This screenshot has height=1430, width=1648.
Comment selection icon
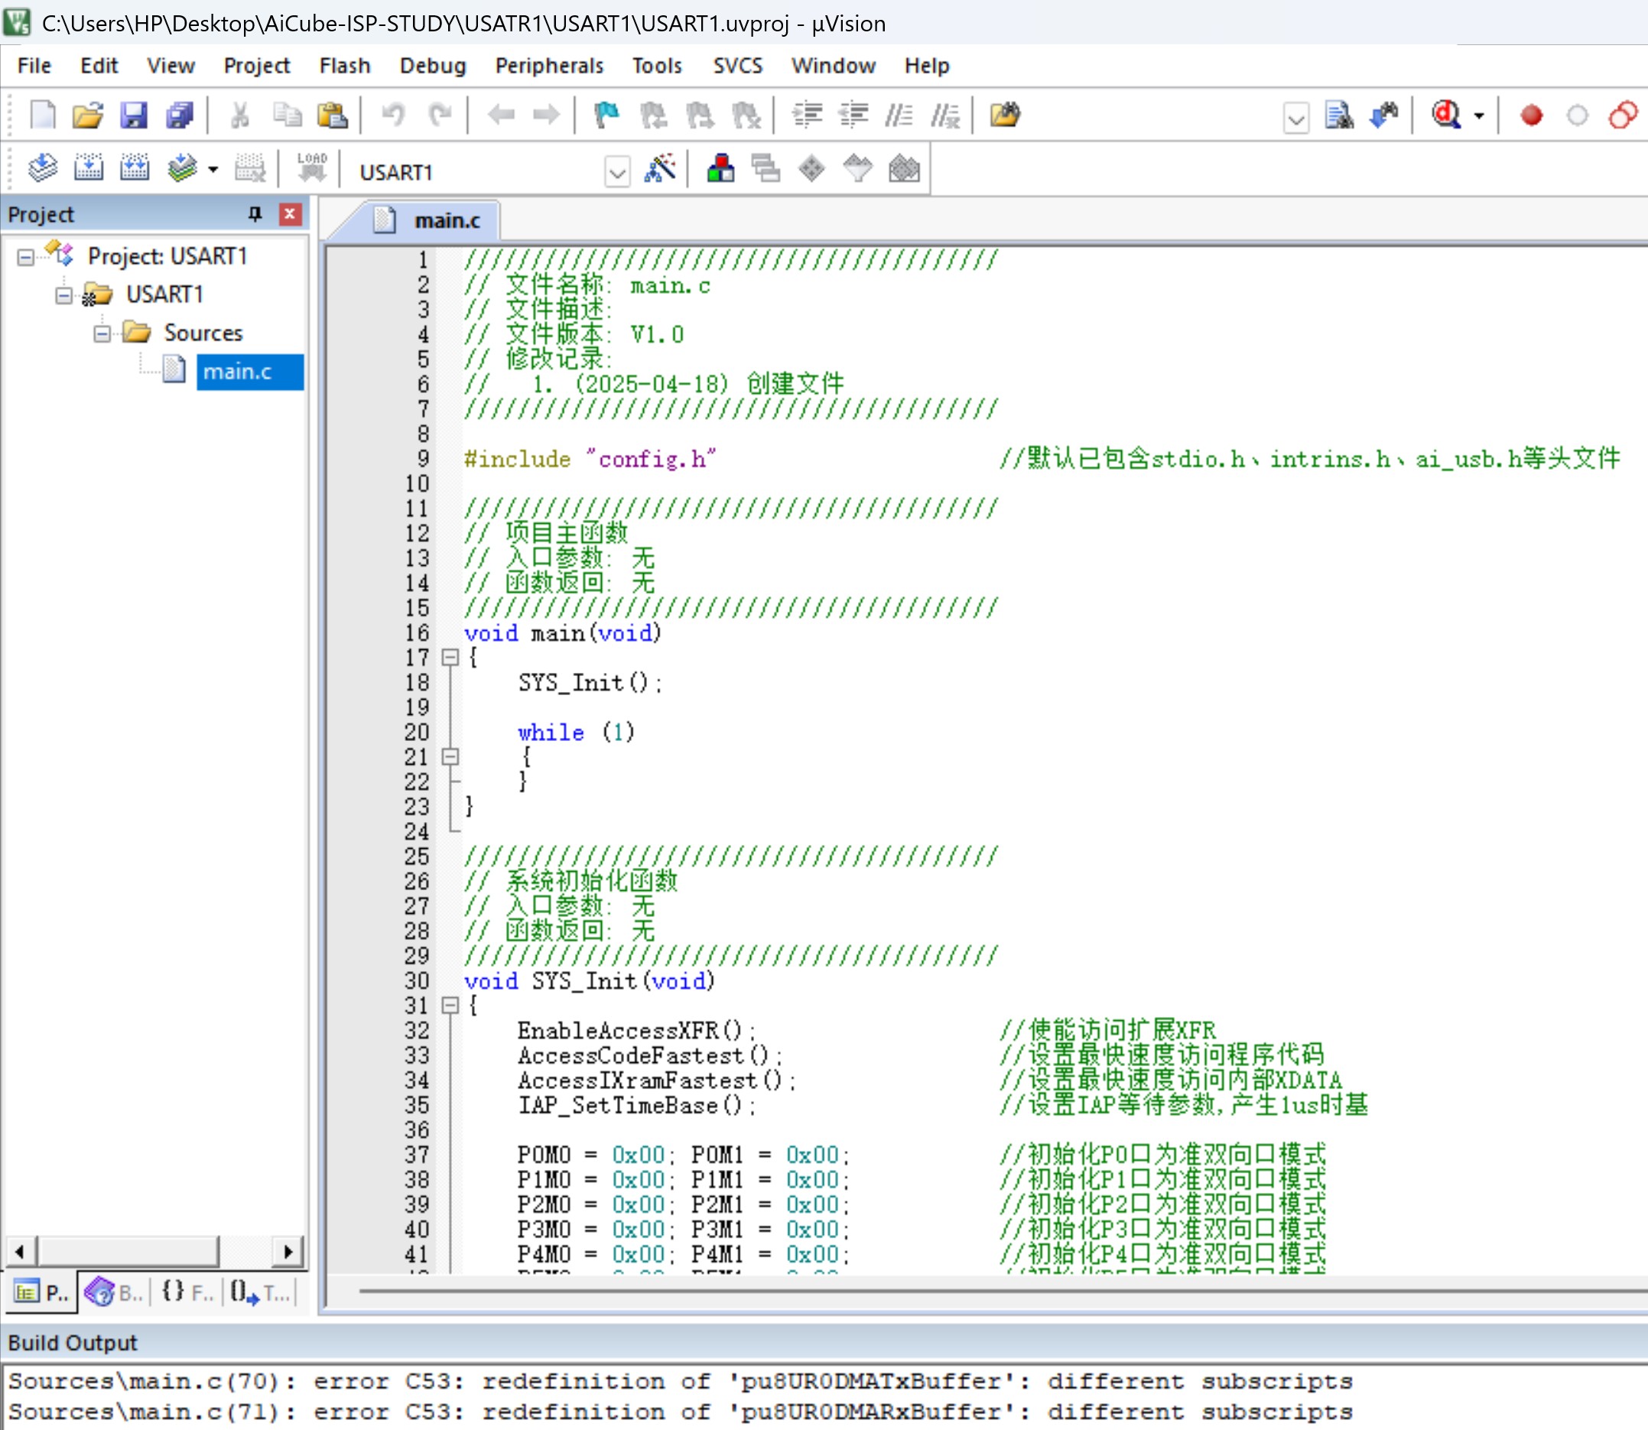point(899,115)
